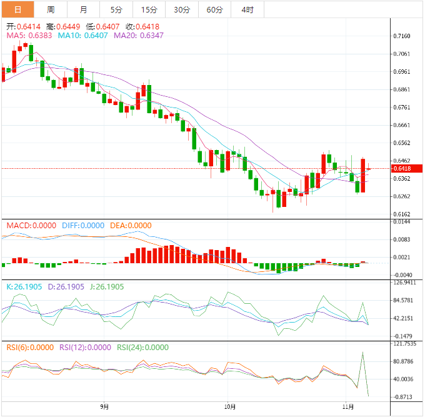This screenshot has width=425, height=417.
Task: Open the 5分 timeframe tab
Action: coord(116,10)
